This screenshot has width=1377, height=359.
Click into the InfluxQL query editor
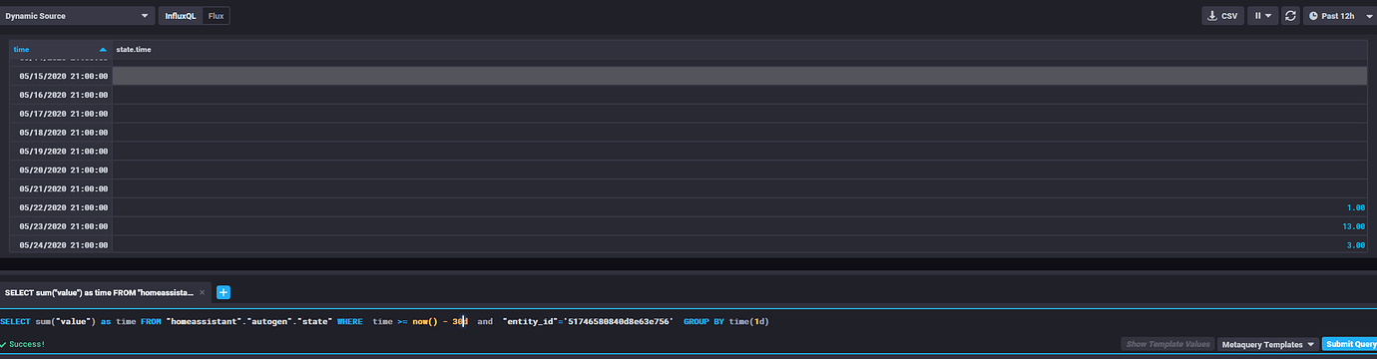point(688,321)
